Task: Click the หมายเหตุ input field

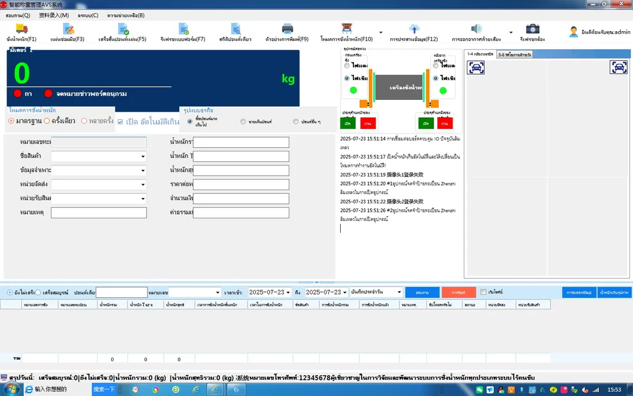Action: tap(99, 213)
